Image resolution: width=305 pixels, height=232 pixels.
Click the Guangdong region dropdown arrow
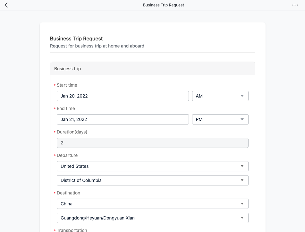(x=242, y=218)
